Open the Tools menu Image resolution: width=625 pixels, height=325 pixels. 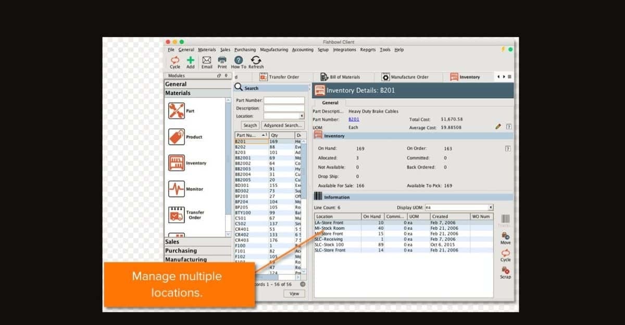(385, 49)
